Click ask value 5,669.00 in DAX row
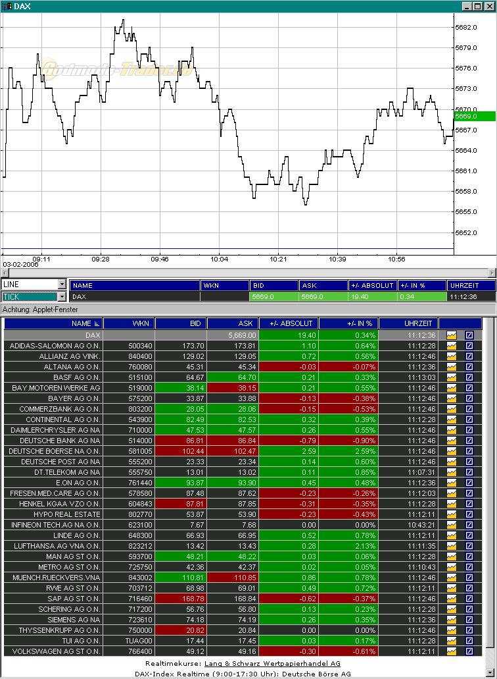Screen dimensions: 497x679 [x=242, y=335]
